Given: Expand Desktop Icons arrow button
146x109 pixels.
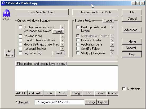Looking at the screenshot, I should pyautogui.click(x=62, y=36).
